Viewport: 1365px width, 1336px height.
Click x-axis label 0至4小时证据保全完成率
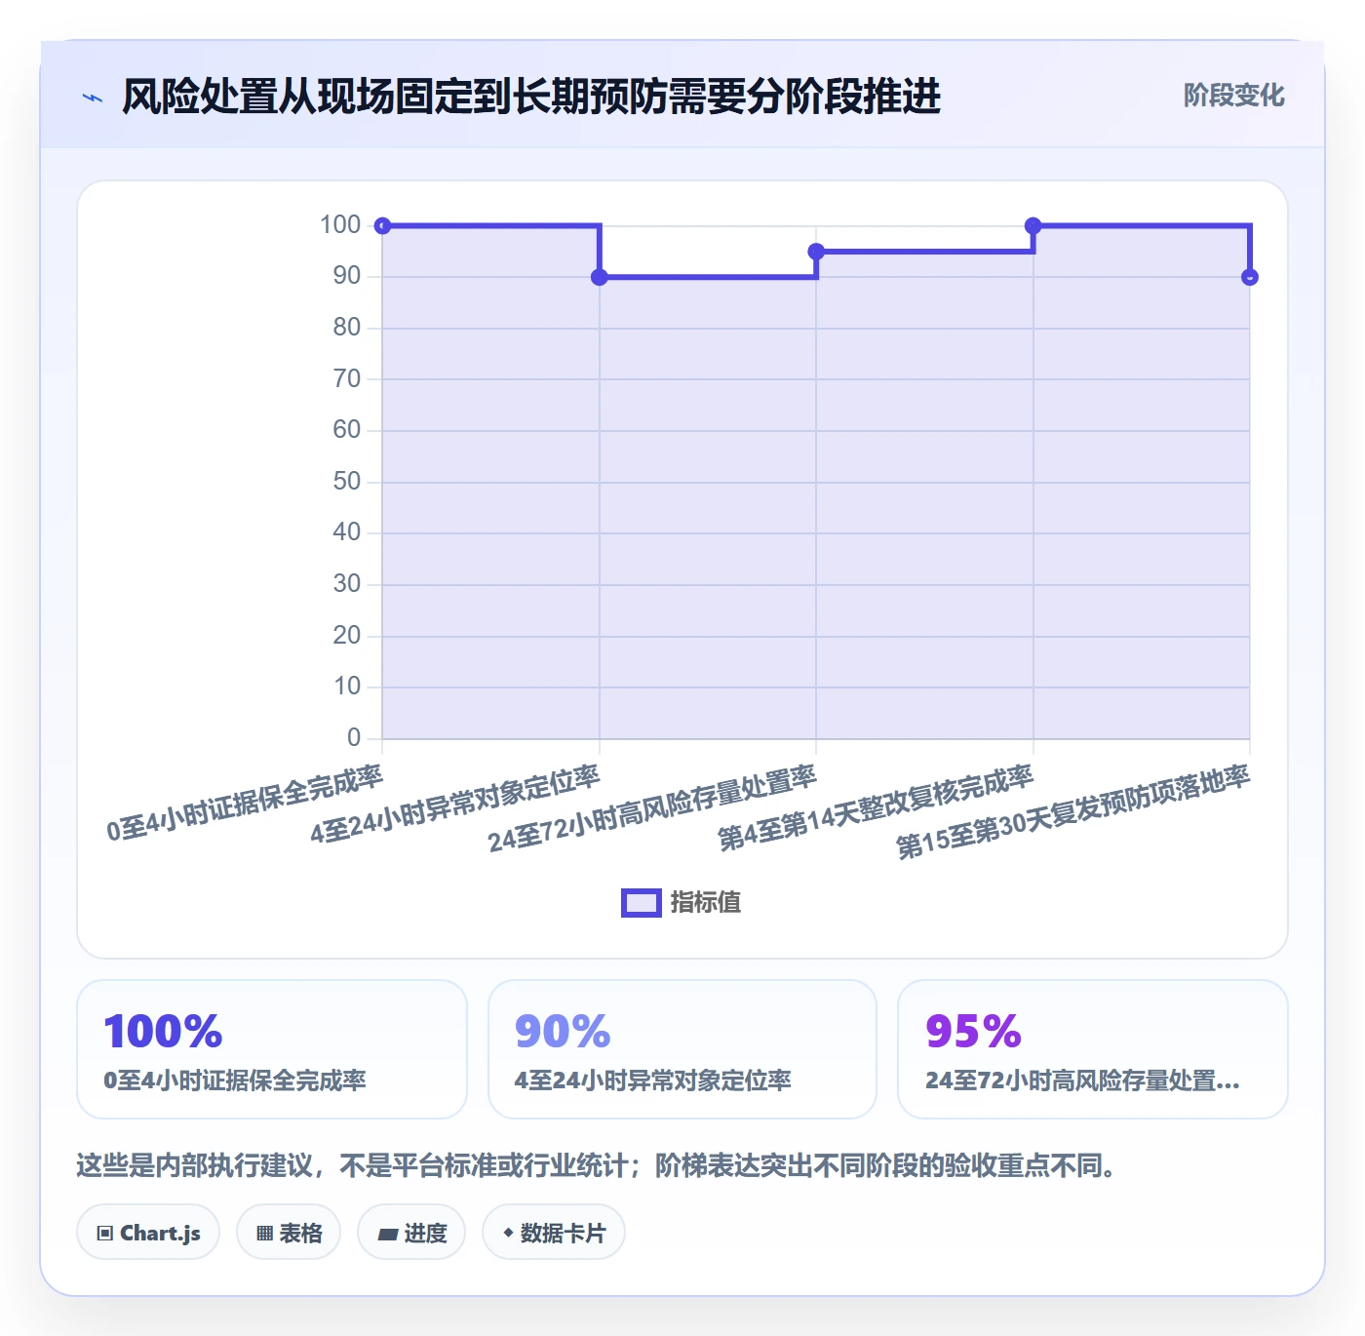245,804
